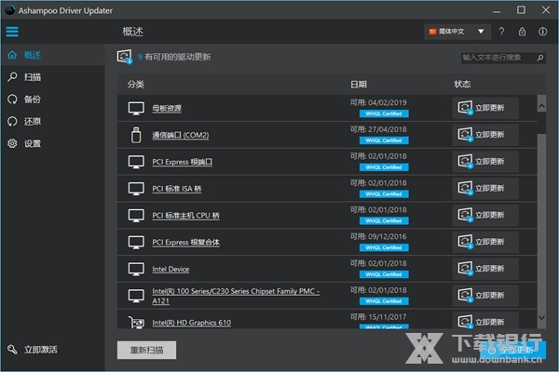Click the 分类 column header

tap(136, 85)
